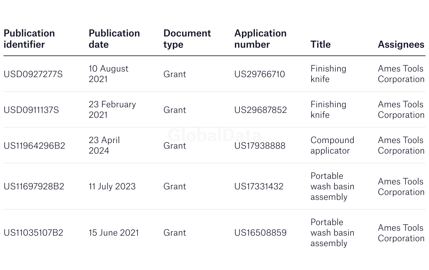
Task: Click the Application number column header
Action: point(260,39)
